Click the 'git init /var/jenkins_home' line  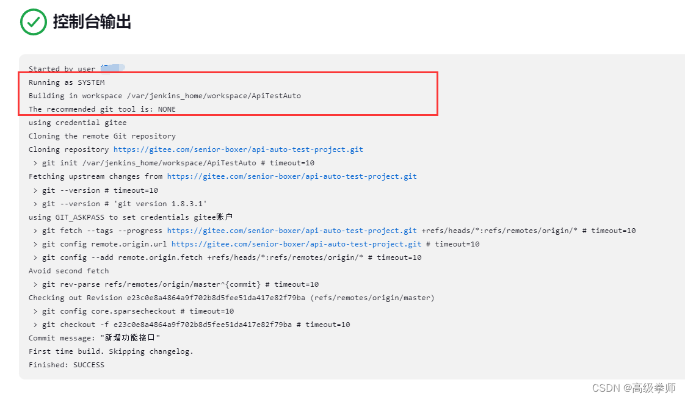coord(174,163)
